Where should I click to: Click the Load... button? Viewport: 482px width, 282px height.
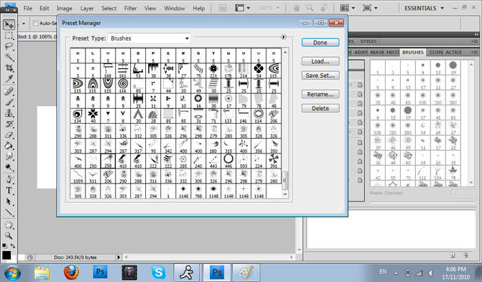pyautogui.click(x=320, y=61)
